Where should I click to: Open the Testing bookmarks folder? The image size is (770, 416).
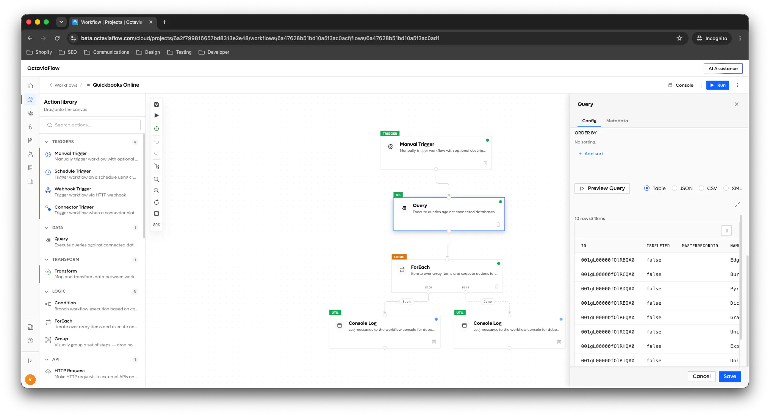coord(180,52)
